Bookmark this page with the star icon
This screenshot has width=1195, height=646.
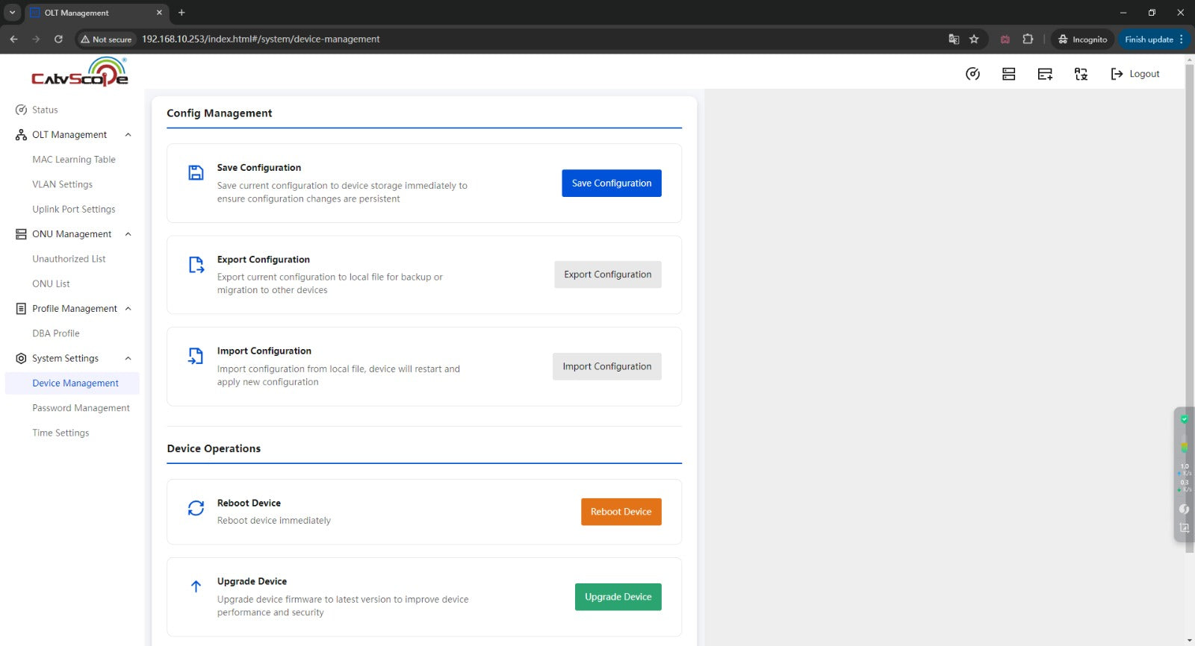click(x=974, y=40)
